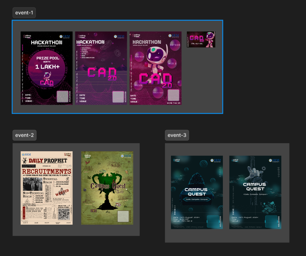Image resolution: width=306 pixels, height=256 pixels.
Task: Click the event-3 section label
Action: click(177, 135)
